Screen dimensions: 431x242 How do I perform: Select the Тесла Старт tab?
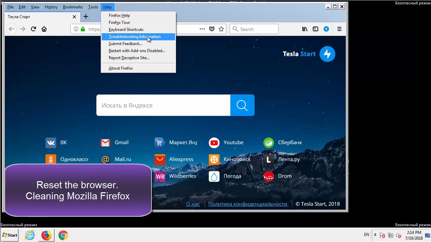[42, 17]
